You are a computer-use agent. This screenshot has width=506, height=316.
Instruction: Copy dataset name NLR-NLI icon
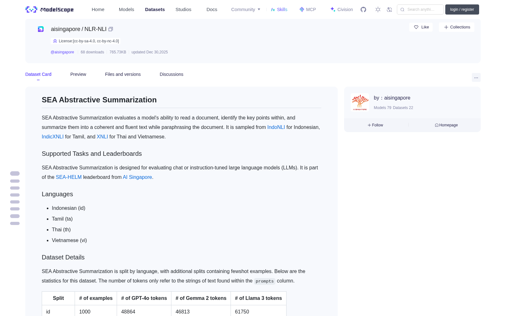[111, 29]
